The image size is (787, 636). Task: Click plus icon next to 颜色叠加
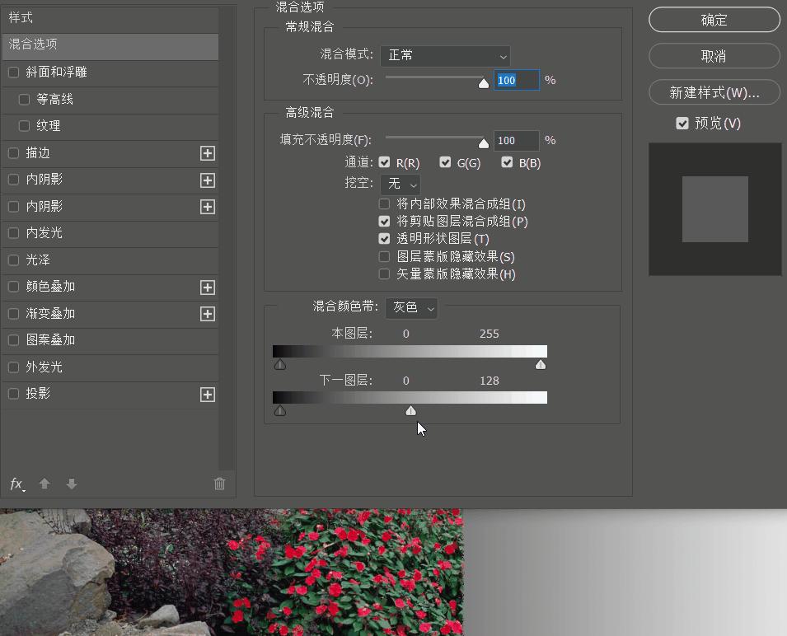click(208, 288)
